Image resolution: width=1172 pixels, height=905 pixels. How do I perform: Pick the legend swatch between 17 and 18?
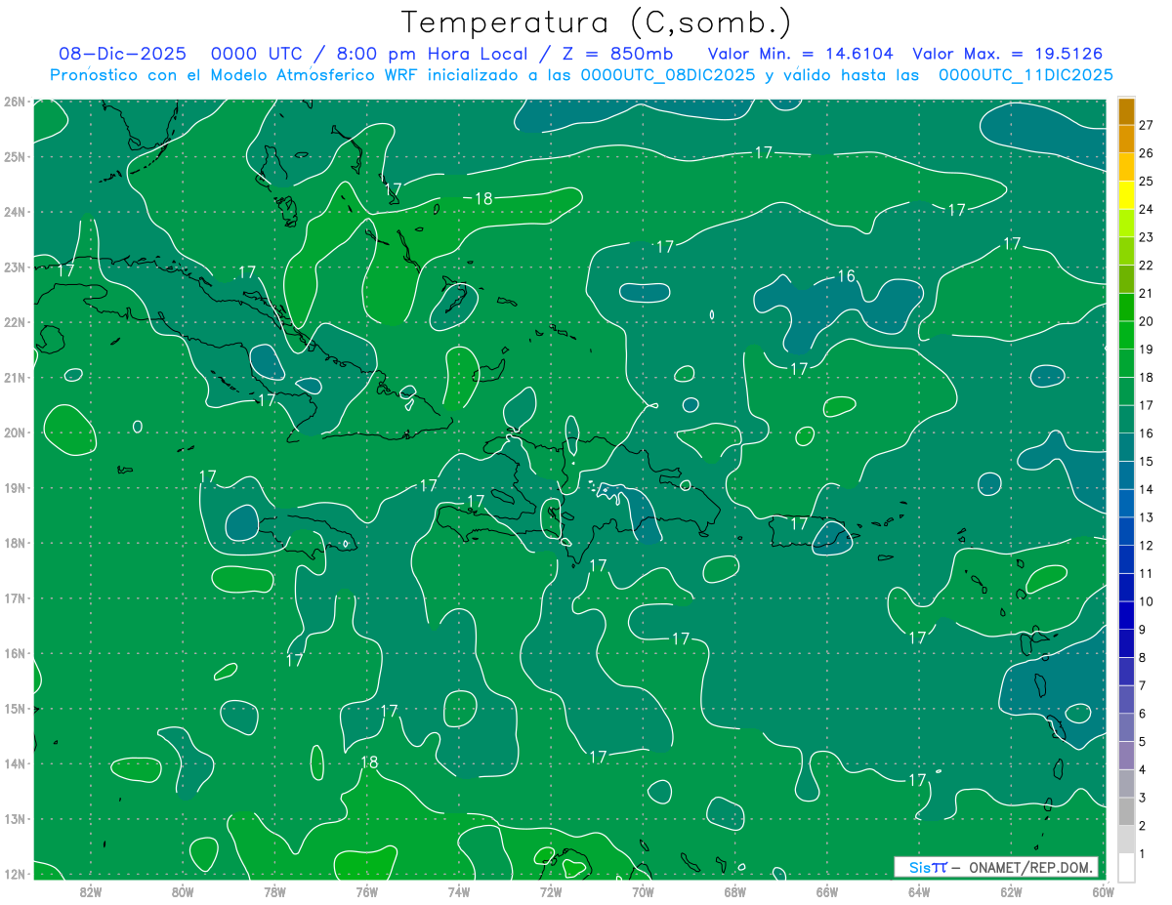pyautogui.click(x=1126, y=391)
